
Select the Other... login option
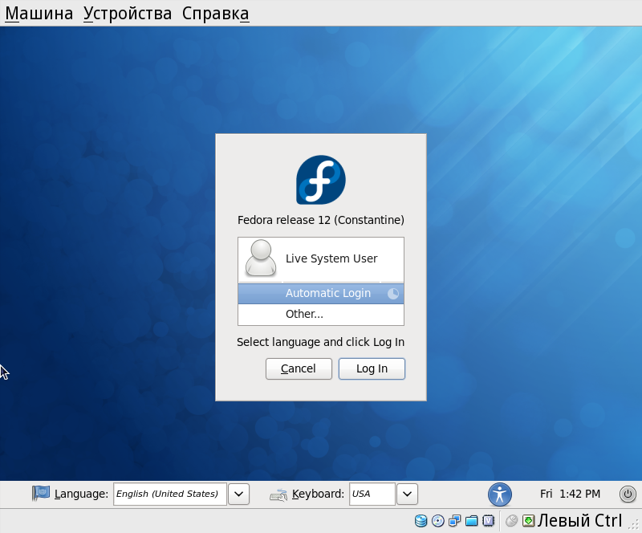(320, 314)
